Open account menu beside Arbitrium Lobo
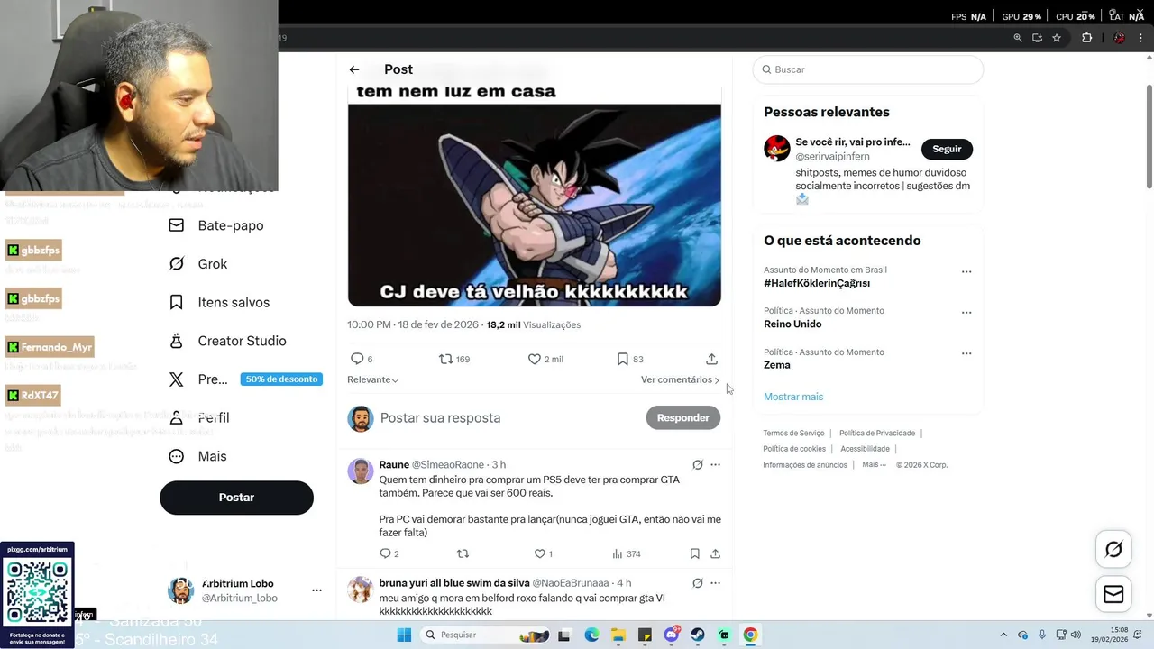Viewport: 1154px width, 649px height. pyautogui.click(x=316, y=590)
